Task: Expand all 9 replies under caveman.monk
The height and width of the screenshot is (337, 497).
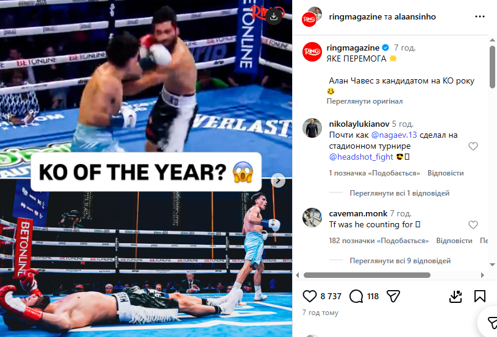Action: coord(400,261)
